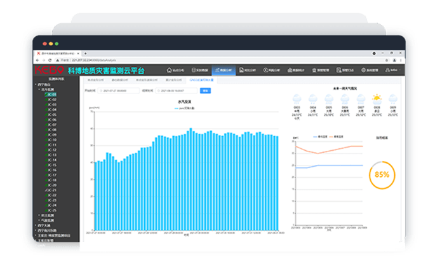This screenshot has height=266, width=435.
Task: Toggle the JC-25 checkbox in the tree
Action: pyautogui.click(x=48, y=210)
